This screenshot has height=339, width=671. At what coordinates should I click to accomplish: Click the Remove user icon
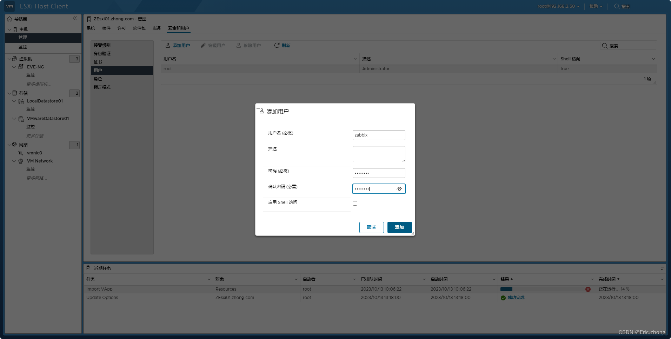pyautogui.click(x=238, y=45)
